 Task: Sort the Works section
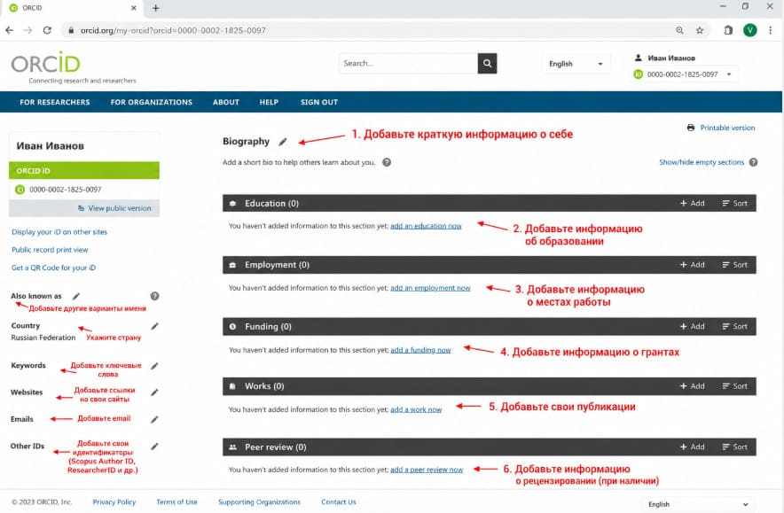(735, 386)
